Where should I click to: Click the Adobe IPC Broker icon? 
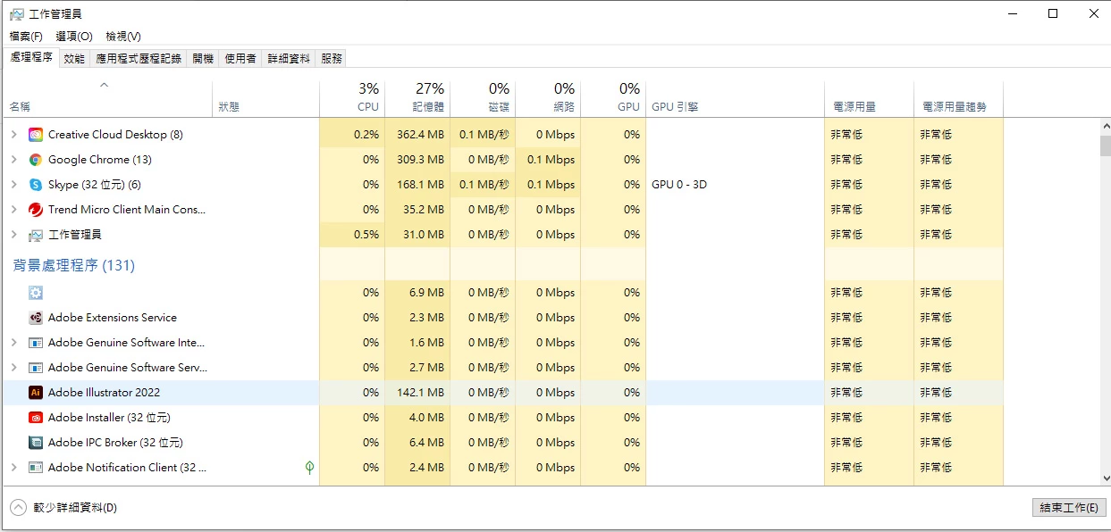(36, 443)
